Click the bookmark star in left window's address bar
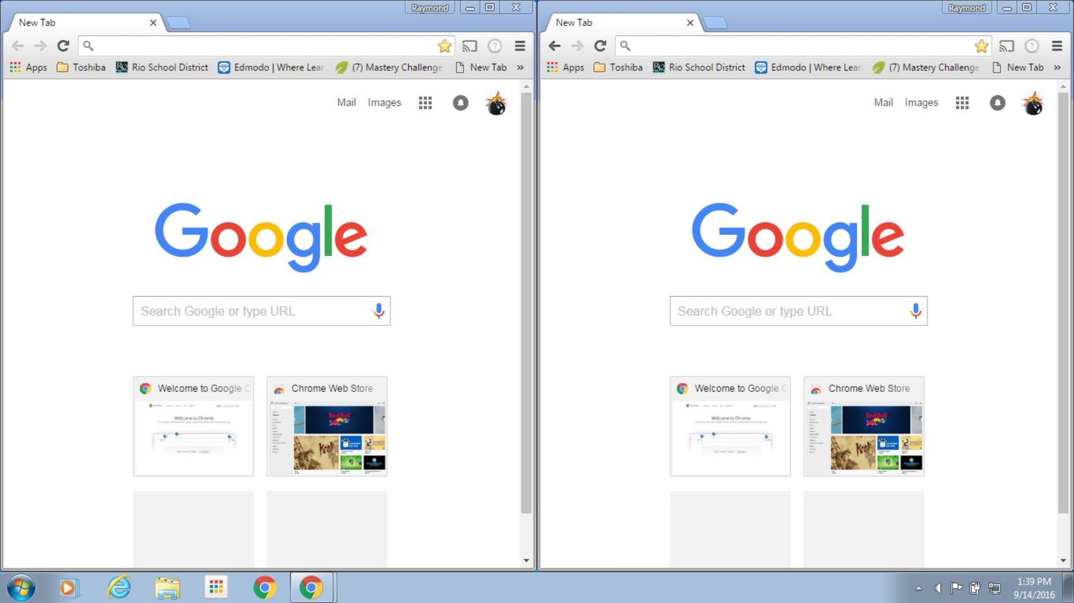This screenshot has width=1074, height=603. click(x=444, y=46)
